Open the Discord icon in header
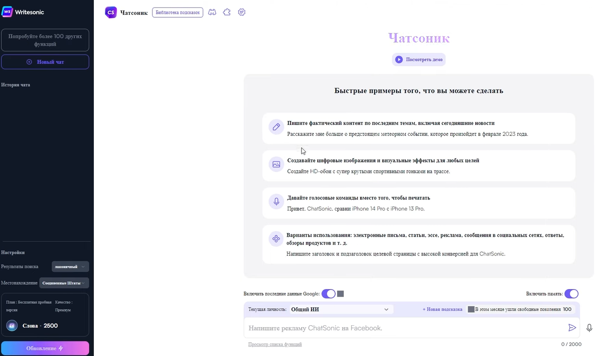 [212, 12]
